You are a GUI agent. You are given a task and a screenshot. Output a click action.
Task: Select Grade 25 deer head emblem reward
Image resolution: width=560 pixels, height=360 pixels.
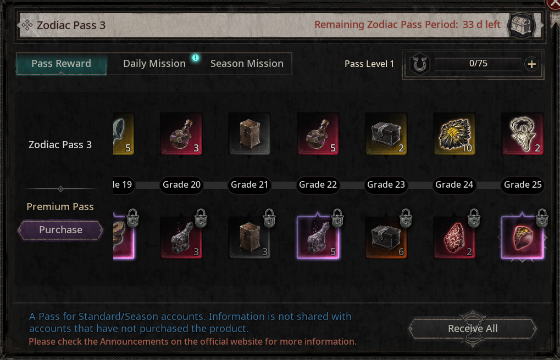click(523, 134)
